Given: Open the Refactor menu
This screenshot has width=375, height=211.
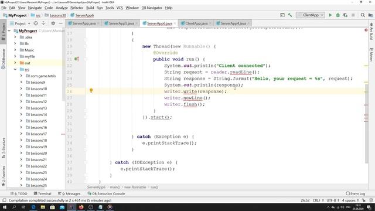Looking at the screenshot, I should [x=77, y=8].
